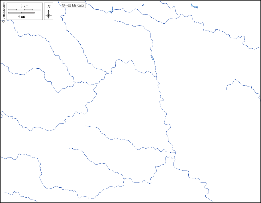Click the river junction near the bottom center
This screenshot has height=203, width=261.
pos(124,179)
